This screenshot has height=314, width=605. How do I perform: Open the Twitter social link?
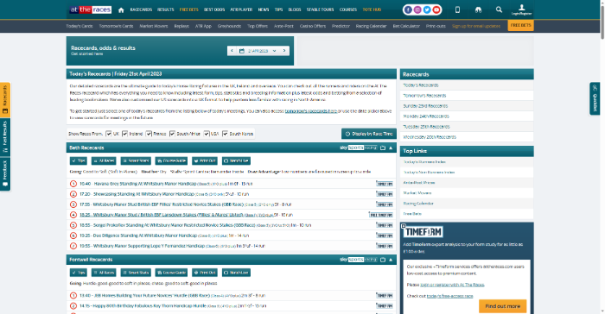[427, 10]
